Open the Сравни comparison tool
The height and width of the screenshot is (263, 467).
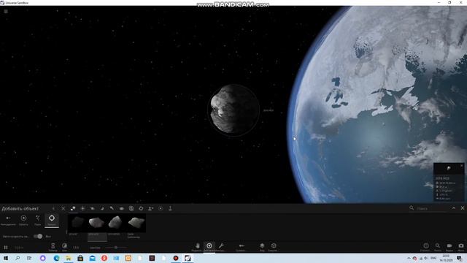242,247
